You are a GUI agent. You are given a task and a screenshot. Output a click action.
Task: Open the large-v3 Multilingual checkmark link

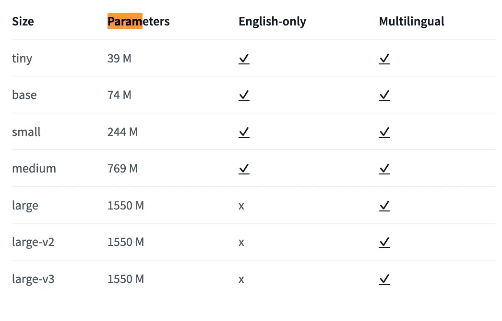coord(384,279)
